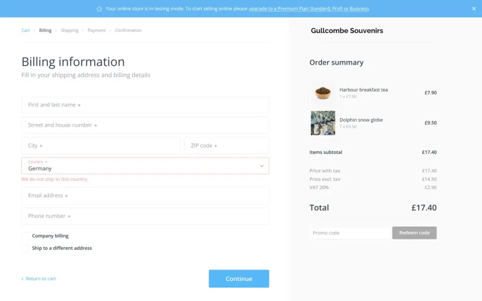
Task: Focus the Email address field
Action: pos(145,196)
